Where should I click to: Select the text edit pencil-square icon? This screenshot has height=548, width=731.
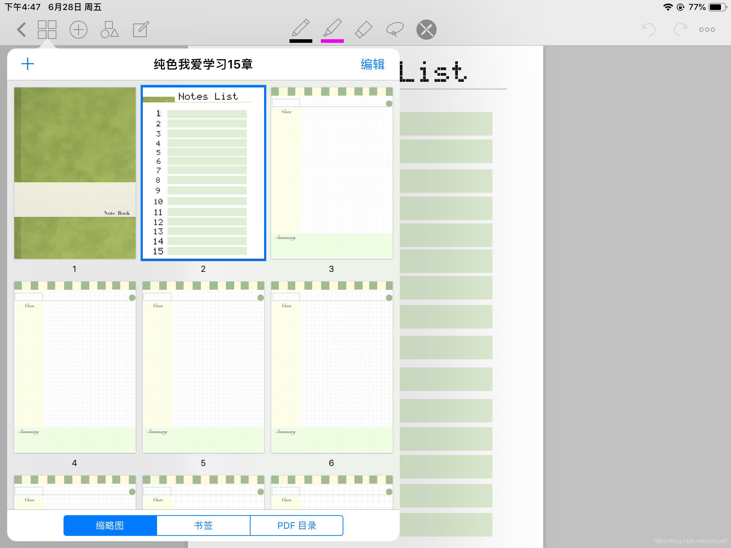pos(141,30)
